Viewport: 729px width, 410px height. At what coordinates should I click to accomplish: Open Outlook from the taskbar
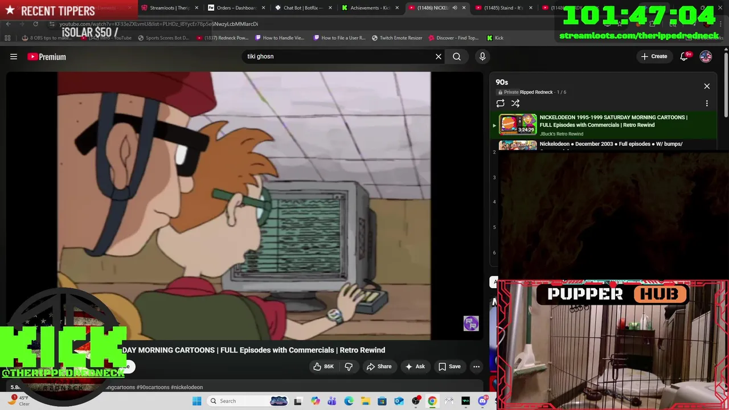399,401
